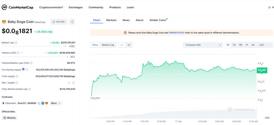
Task: Open Fully diluted market cap info icon
Action: click(29, 89)
